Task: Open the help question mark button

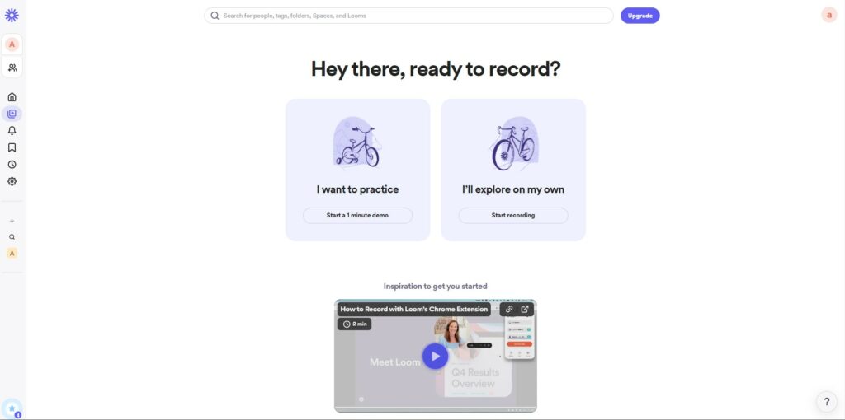Action: [827, 402]
